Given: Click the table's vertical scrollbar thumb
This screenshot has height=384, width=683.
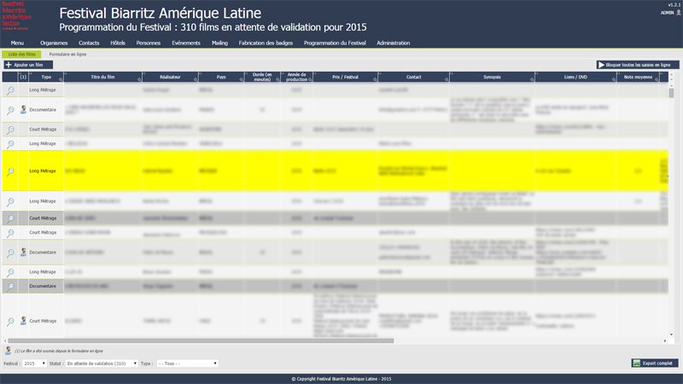Looking at the screenshot, I should tap(671, 93).
